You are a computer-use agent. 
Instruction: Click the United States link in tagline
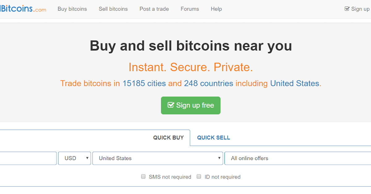click(x=295, y=83)
